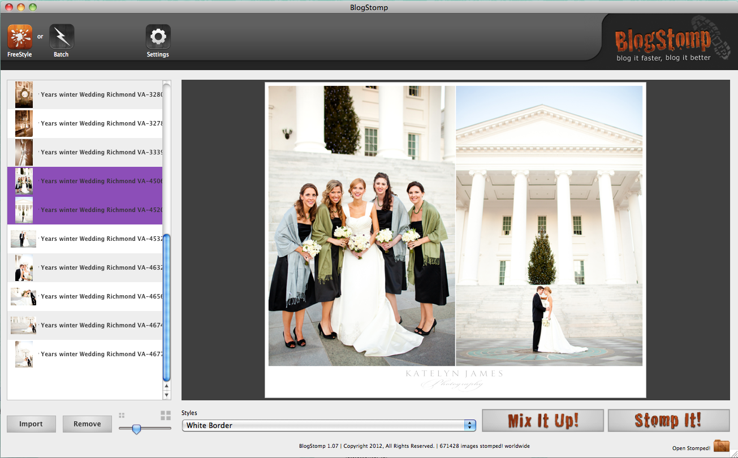Click the small thumbnails grid icon
This screenshot has height=458, width=738.
(122, 415)
